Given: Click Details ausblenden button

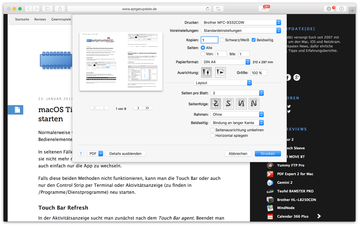Looking at the screenshot, I should (125, 154).
